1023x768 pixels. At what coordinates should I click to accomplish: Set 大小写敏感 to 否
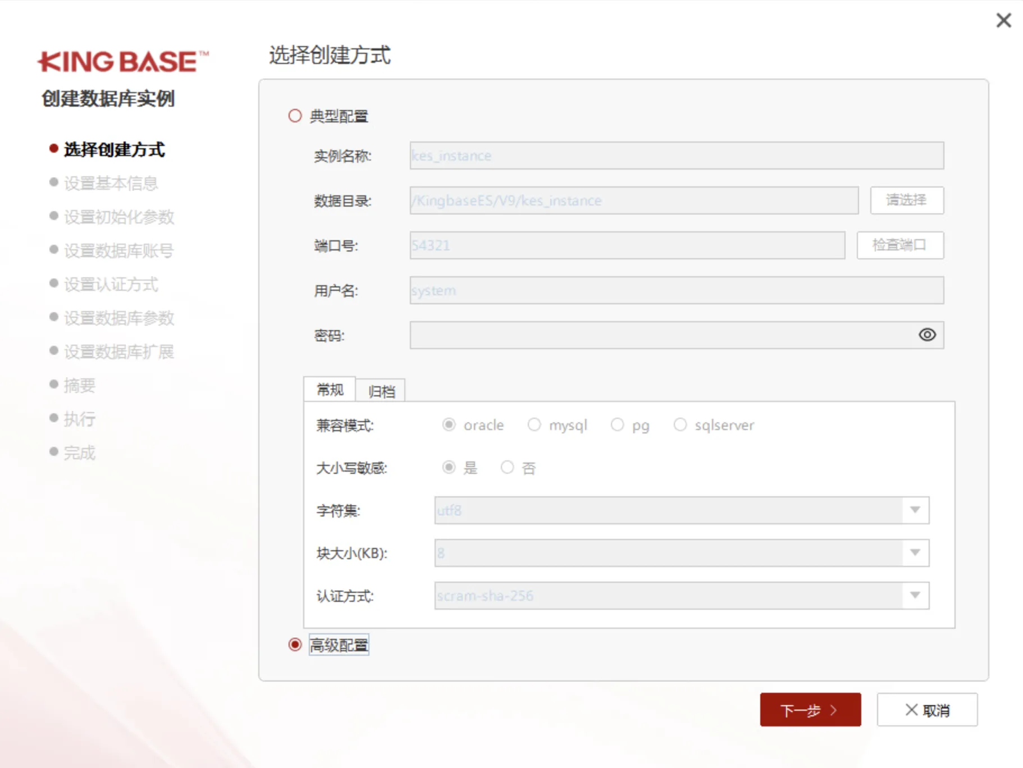pyautogui.click(x=507, y=467)
